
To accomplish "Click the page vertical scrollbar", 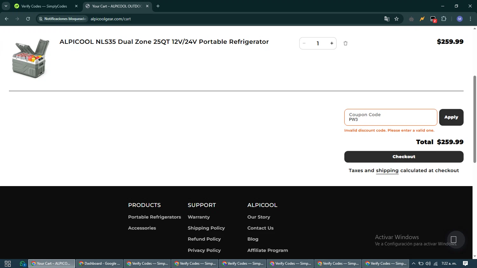I will [475, 119].
